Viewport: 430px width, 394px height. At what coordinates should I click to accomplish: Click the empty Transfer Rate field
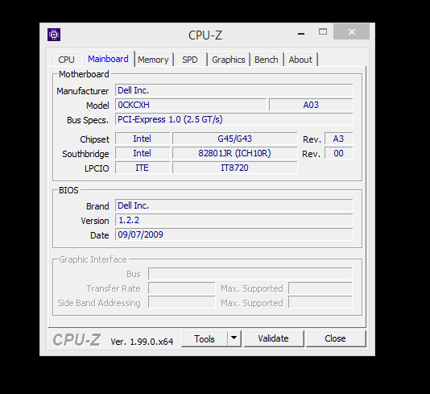tap(182, 288)
